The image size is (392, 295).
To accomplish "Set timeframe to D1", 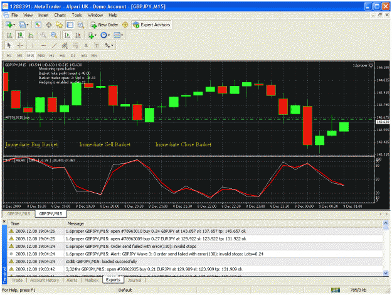I will coord(73,56).
